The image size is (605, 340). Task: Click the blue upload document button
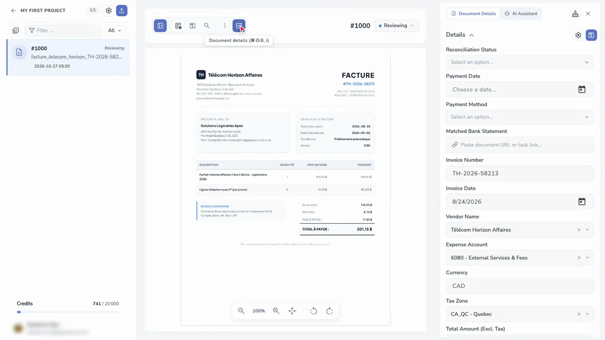(122, 10)
